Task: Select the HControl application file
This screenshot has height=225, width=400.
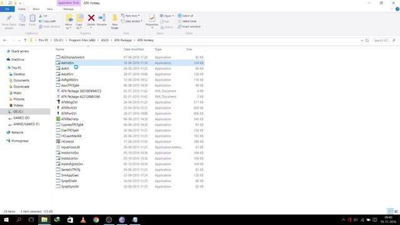Action: click(x=67, y=141)
